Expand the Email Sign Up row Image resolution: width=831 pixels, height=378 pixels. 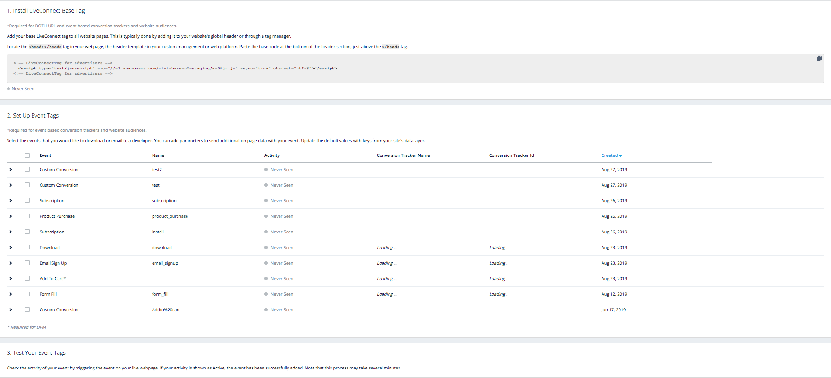[x=11, y=263]
